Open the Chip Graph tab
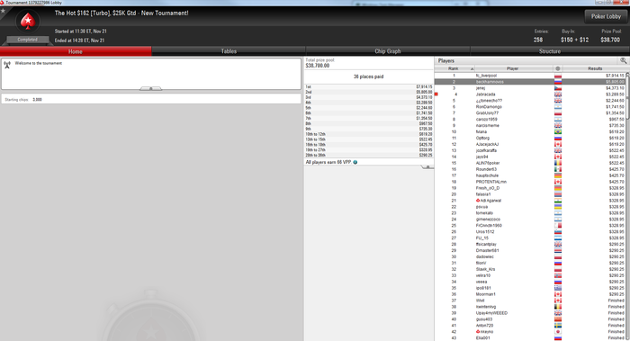The height and width of the screenshot is (341, 630). coord(388,51)
